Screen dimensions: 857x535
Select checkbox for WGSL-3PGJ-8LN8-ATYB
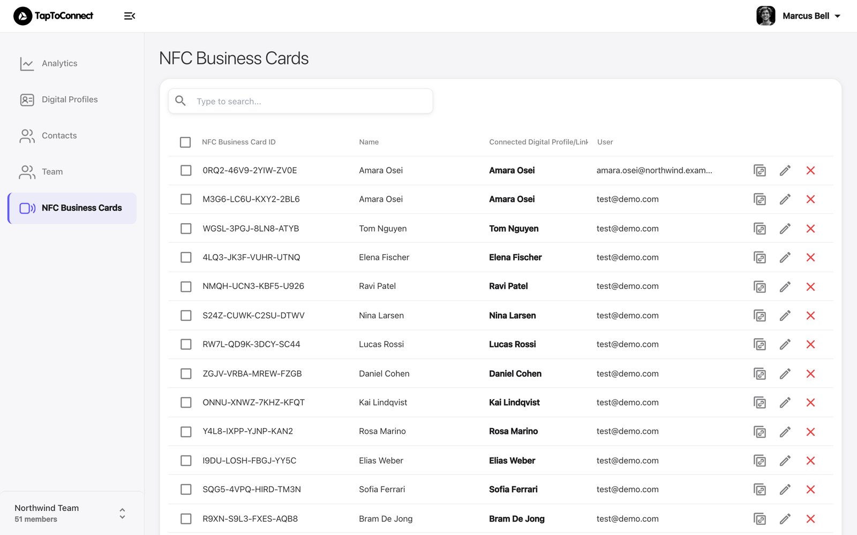point(186,228)
